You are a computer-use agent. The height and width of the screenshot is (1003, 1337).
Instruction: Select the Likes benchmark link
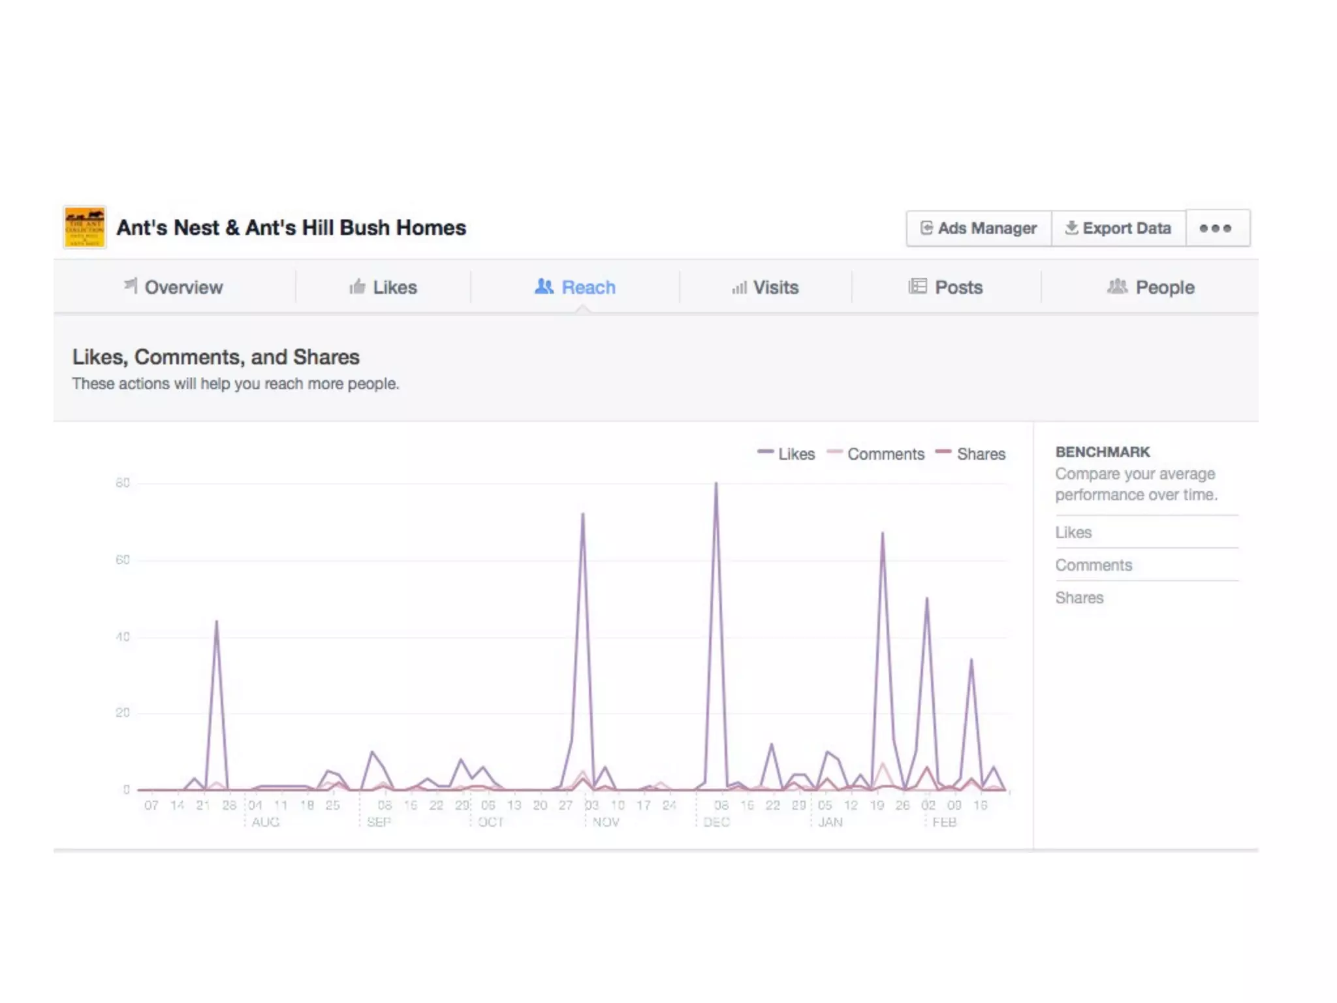[x=1073, y=532]
